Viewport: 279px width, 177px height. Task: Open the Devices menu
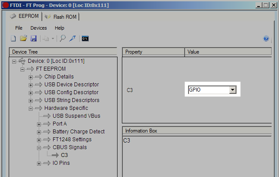click(x=39, y=28)
